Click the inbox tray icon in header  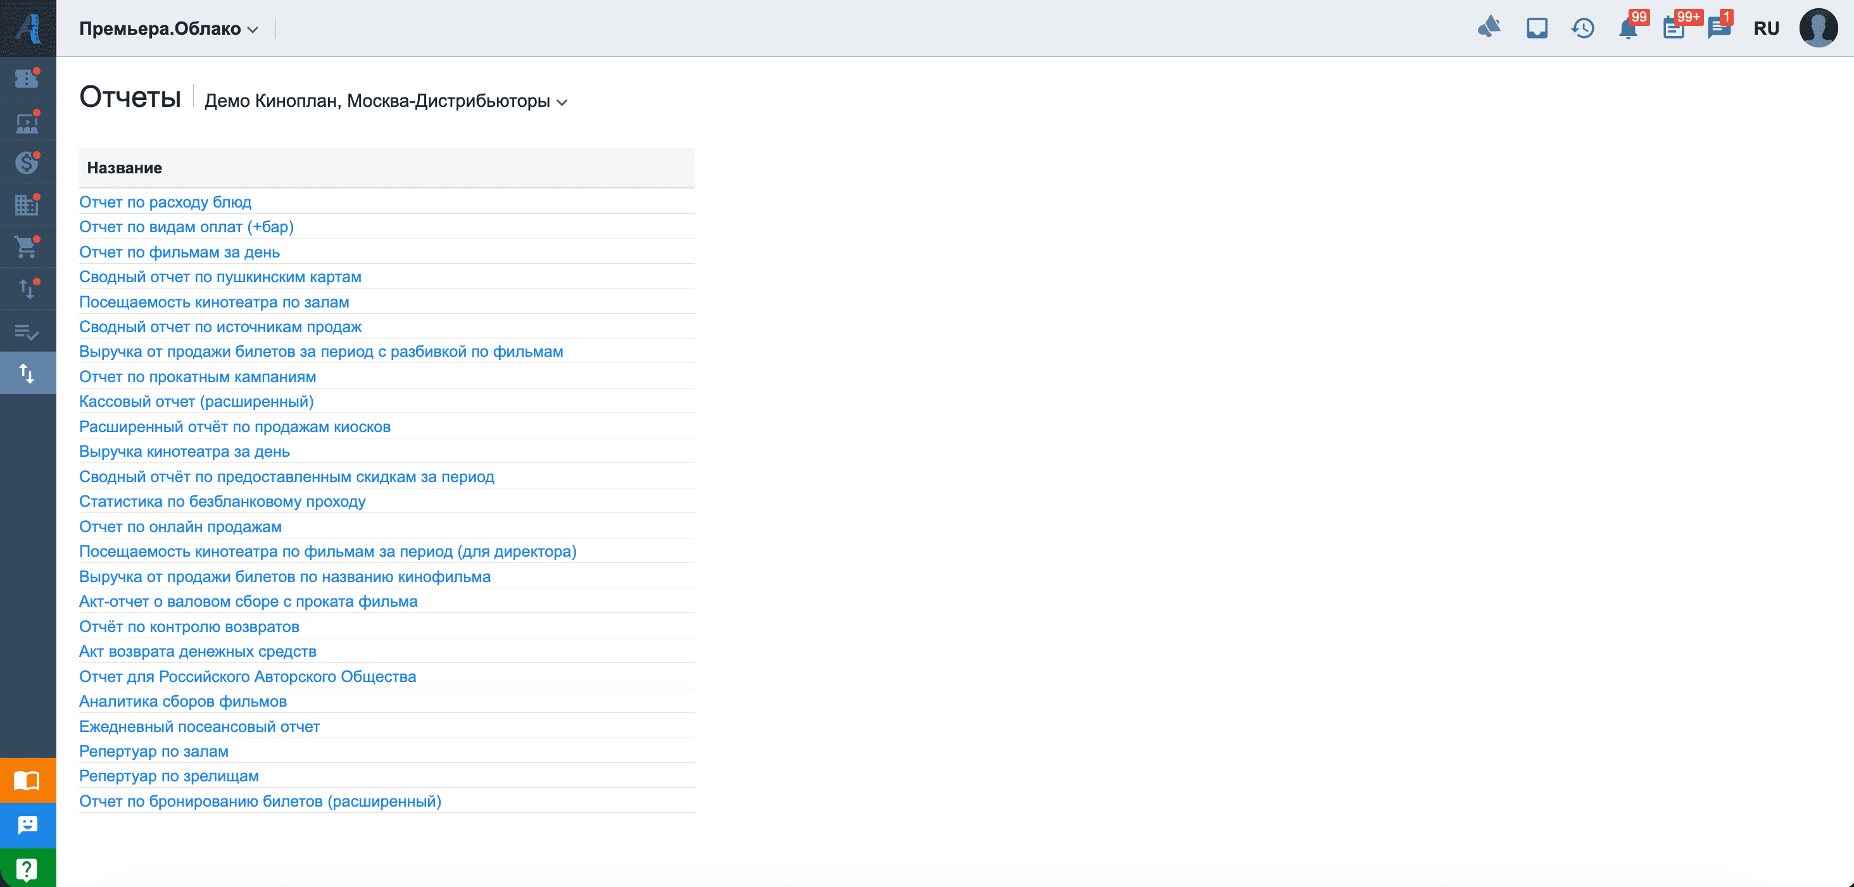[x=1537, y=28]
